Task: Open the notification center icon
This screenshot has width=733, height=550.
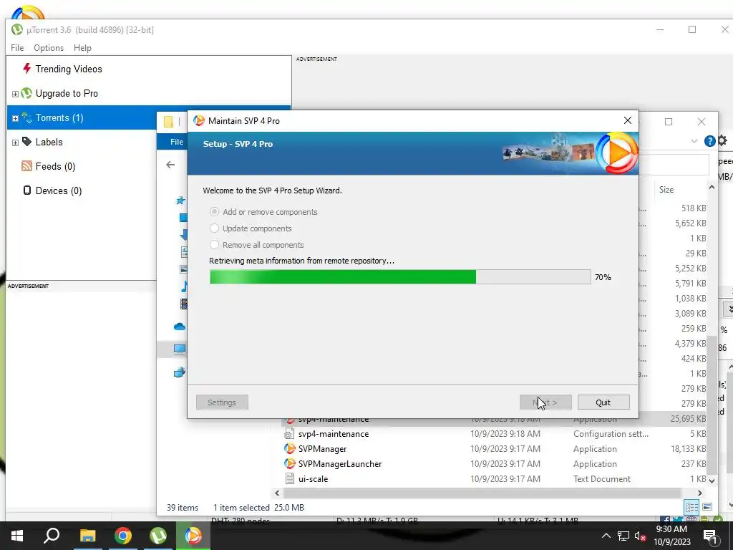Action: pyautogui.click(x=710, y=536)
